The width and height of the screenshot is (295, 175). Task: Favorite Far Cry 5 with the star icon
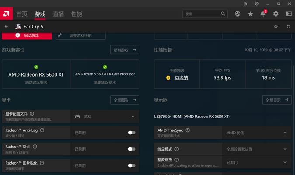pyautogui.click(x=276, y=27)
